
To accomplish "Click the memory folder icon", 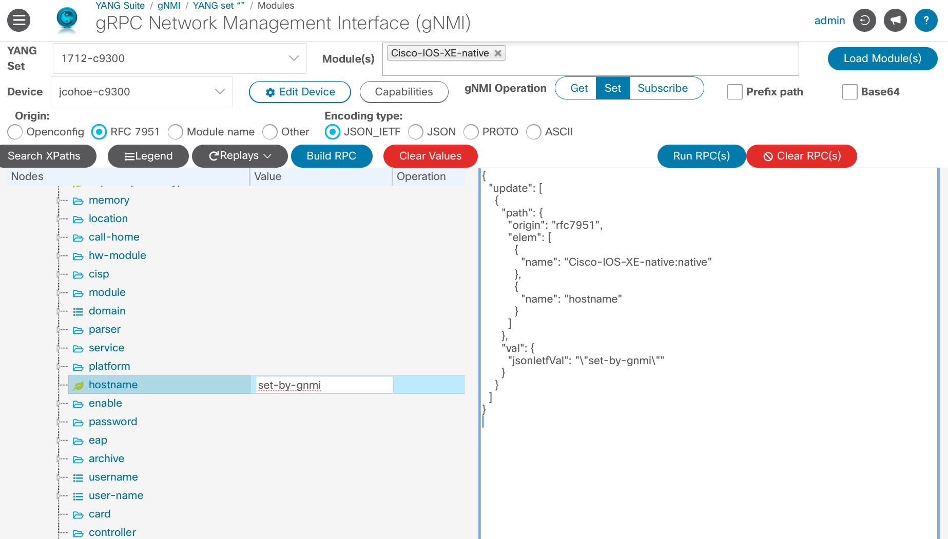I will coord(78,201).
